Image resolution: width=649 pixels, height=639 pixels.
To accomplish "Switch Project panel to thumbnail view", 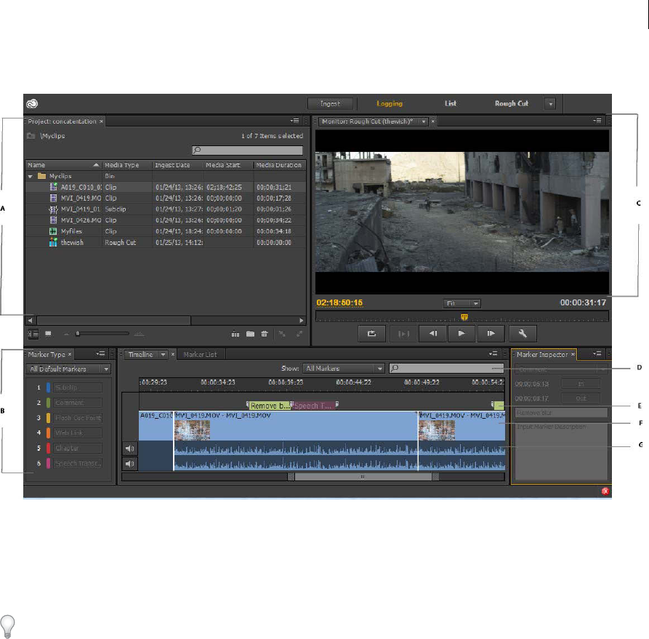I will click(49, 334).
